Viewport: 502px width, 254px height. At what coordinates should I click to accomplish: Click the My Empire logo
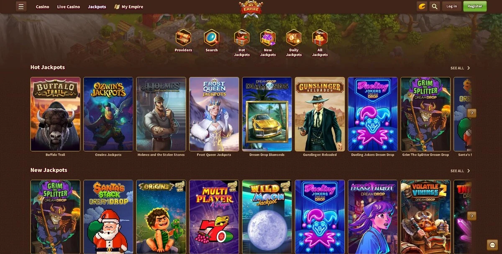tap(251, 9)
